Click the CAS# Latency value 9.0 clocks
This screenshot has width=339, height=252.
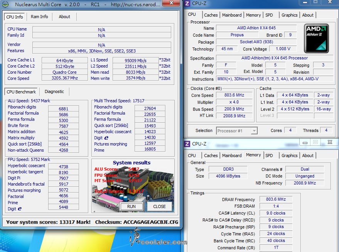tap(276, 213)
